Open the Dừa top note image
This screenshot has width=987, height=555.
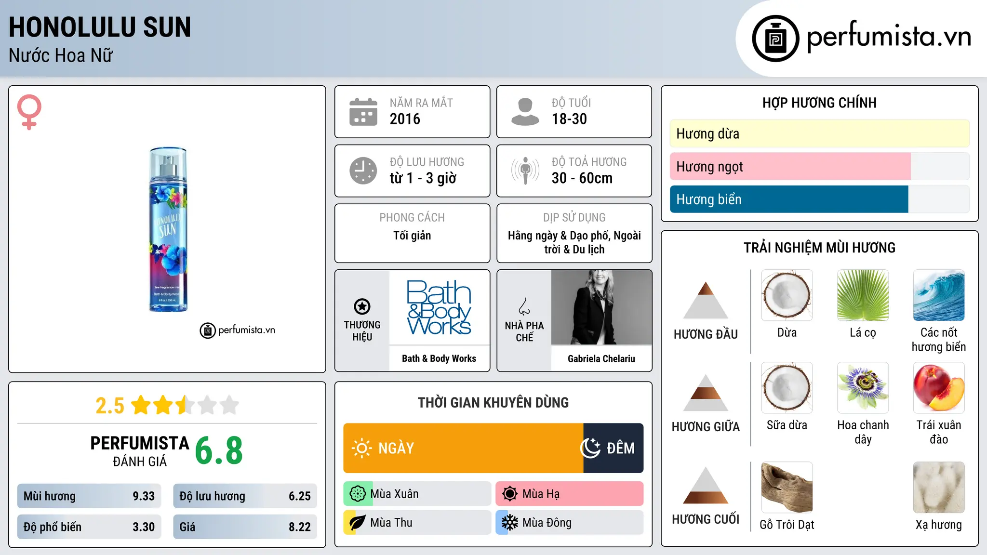[x=787, y=295]
